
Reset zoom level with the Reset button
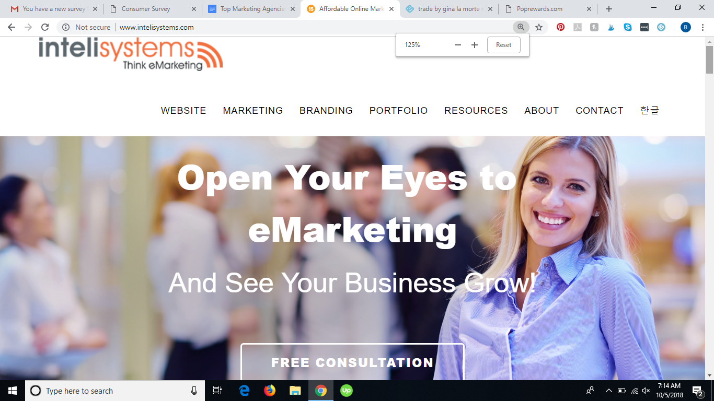coord(504,45)
